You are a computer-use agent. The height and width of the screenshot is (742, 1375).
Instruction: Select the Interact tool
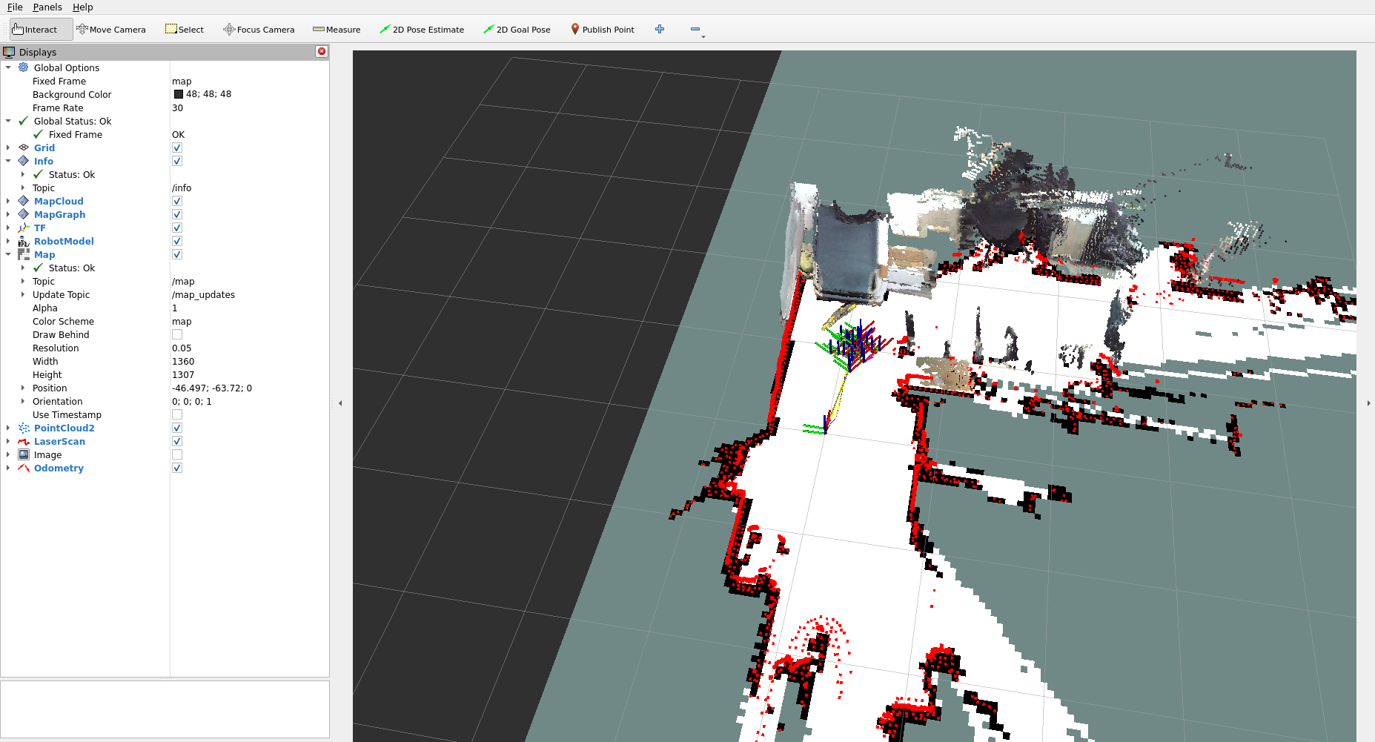[42, 30]
